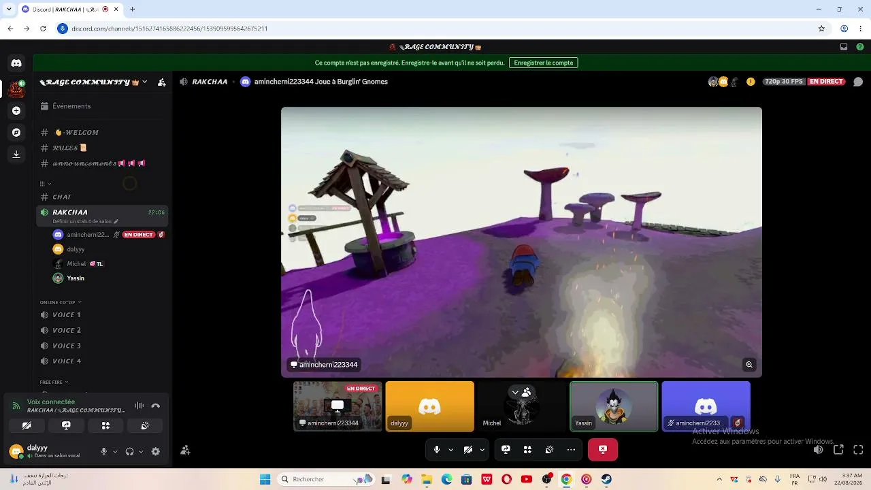The width and height of the screenshot is (871, 490).
Task: Add a server with the plus icon
Action: pos(16,110)
